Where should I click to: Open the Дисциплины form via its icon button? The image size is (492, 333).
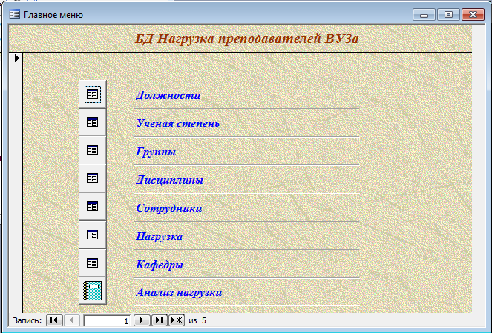92,178
